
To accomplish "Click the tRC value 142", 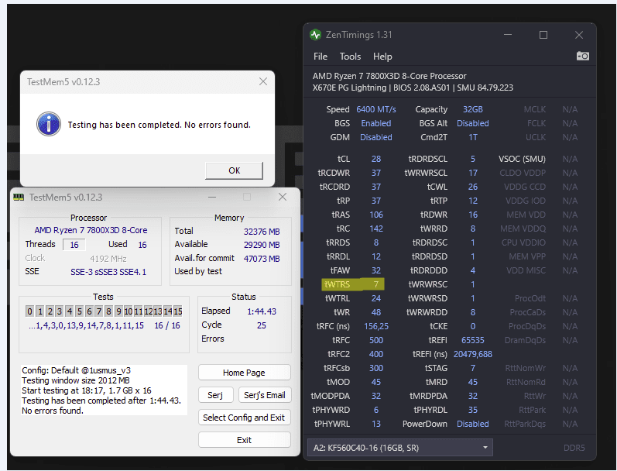I will (x=376, y=229).
